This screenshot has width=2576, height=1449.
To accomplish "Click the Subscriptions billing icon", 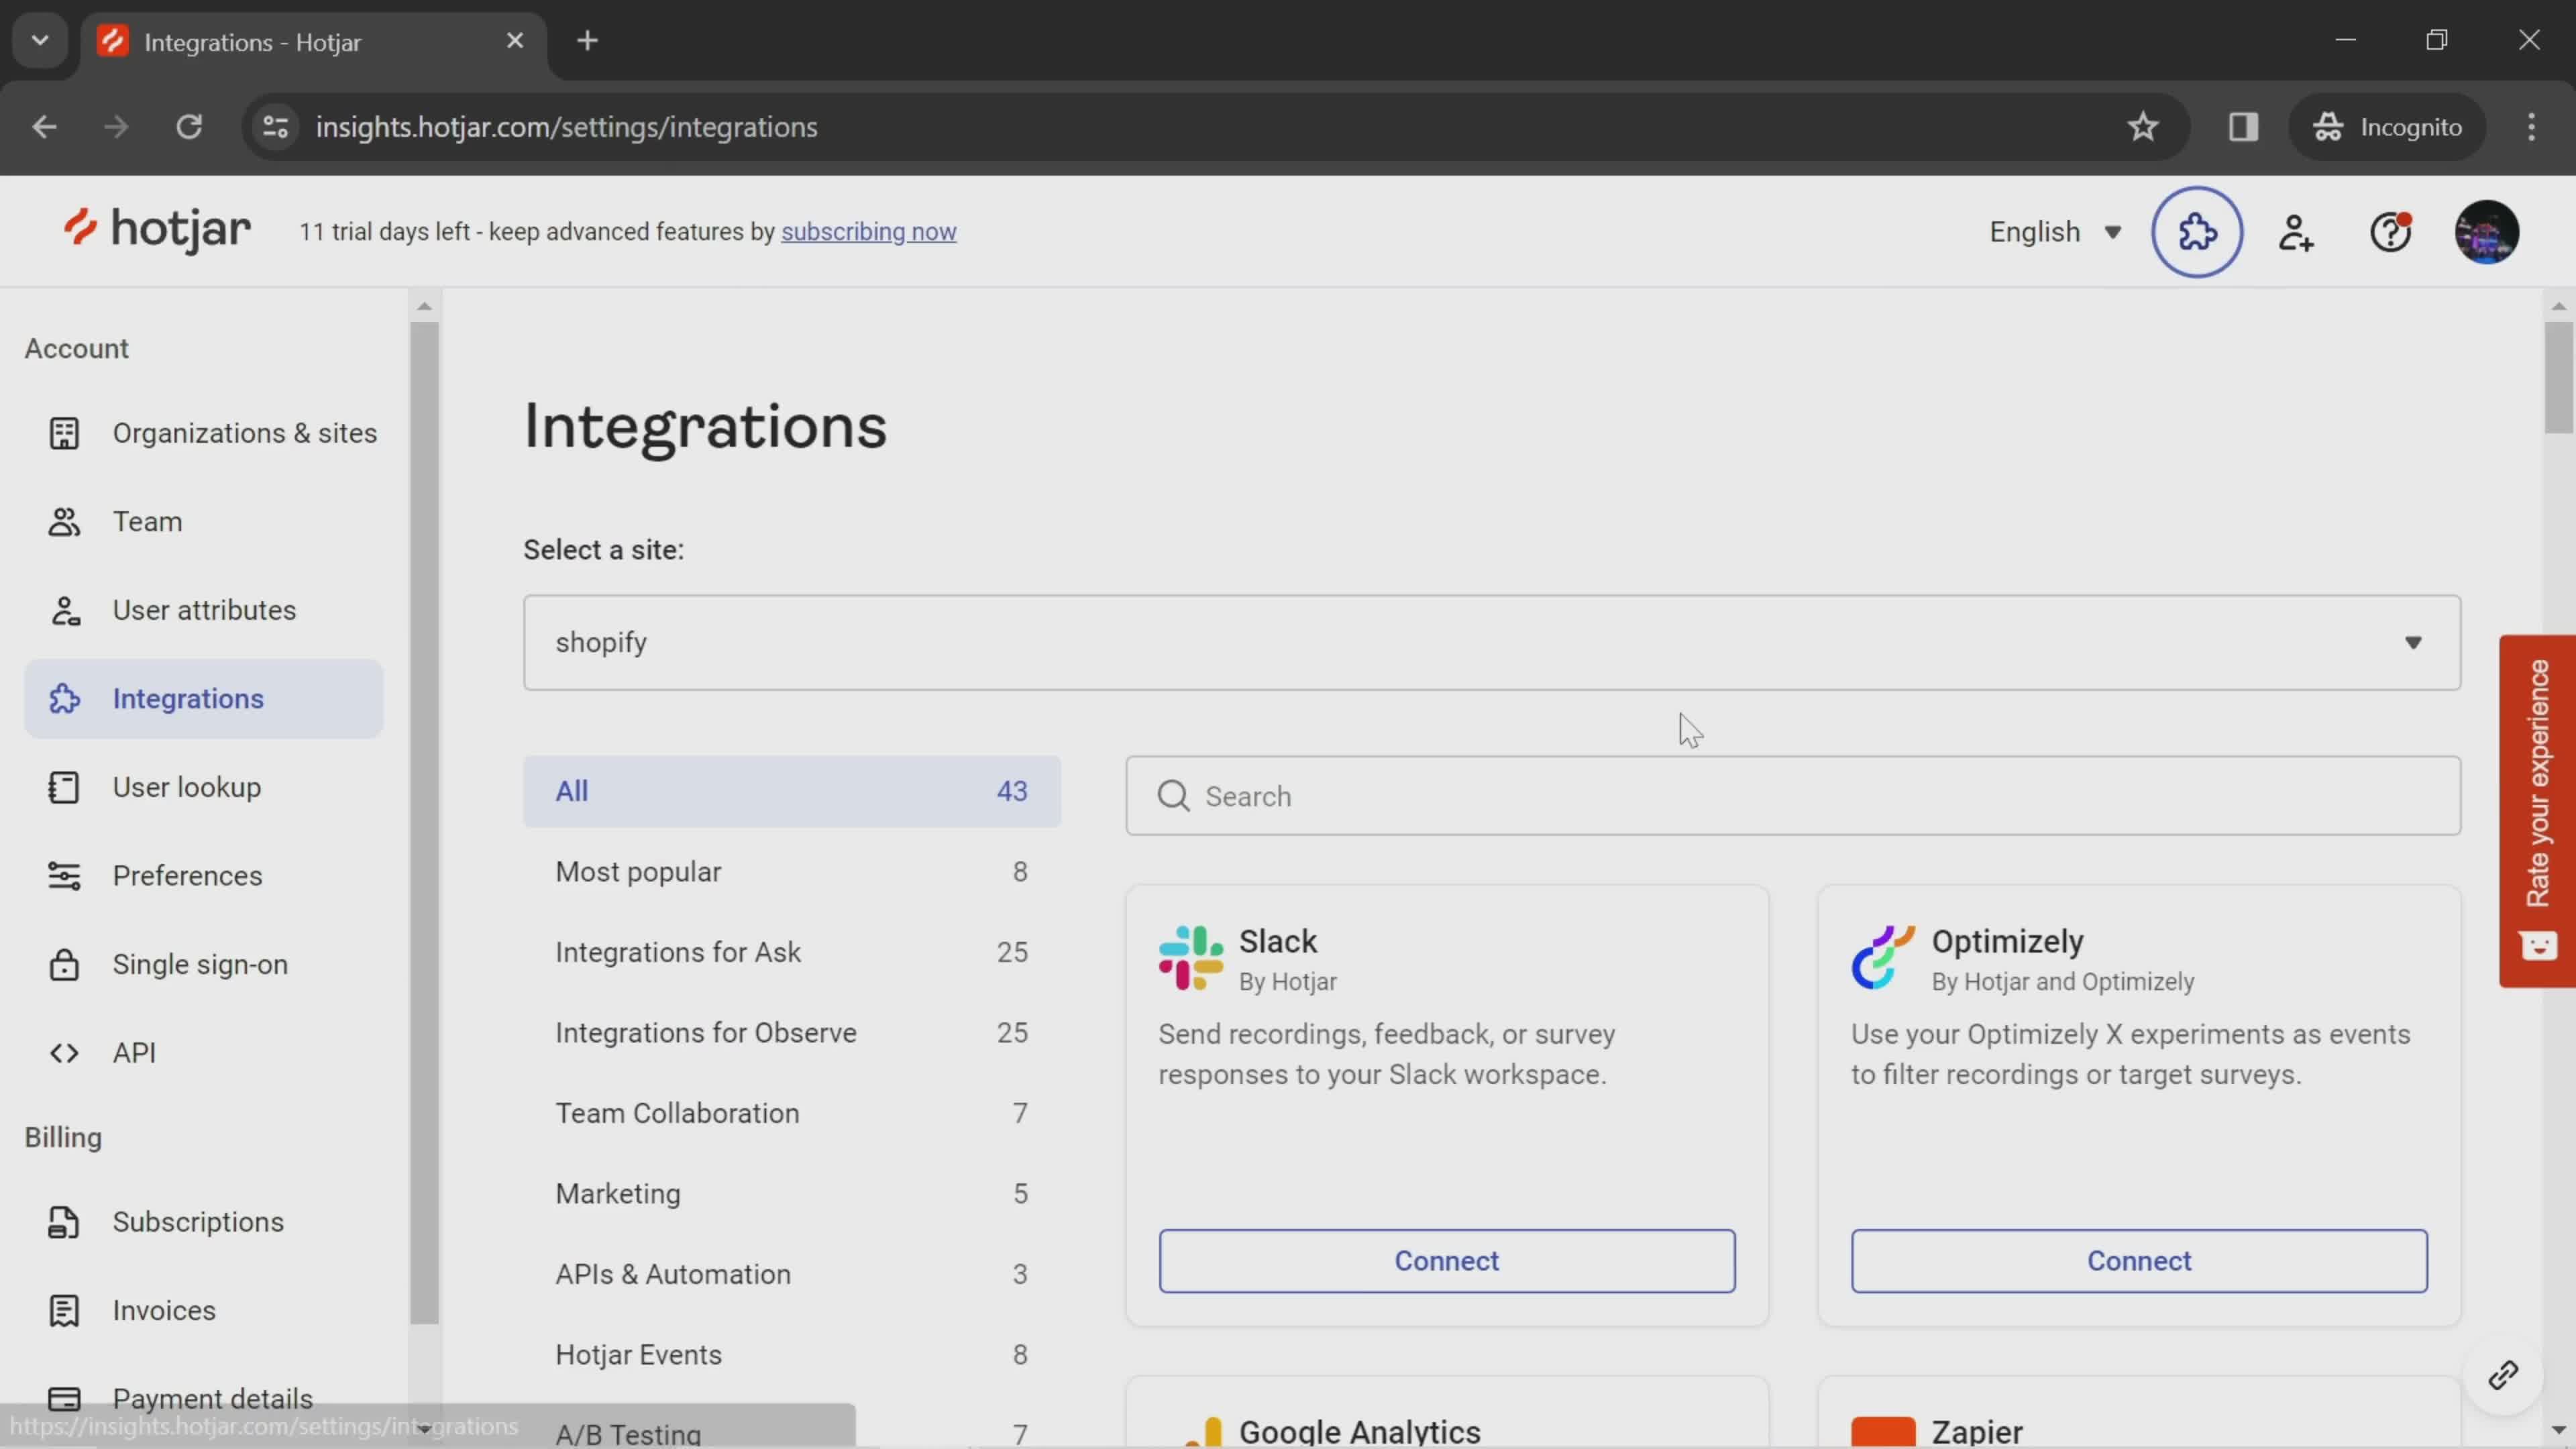I will [x=62, y=1221].
